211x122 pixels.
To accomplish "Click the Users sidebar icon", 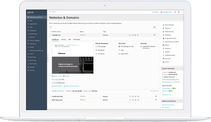I will 28,54.
